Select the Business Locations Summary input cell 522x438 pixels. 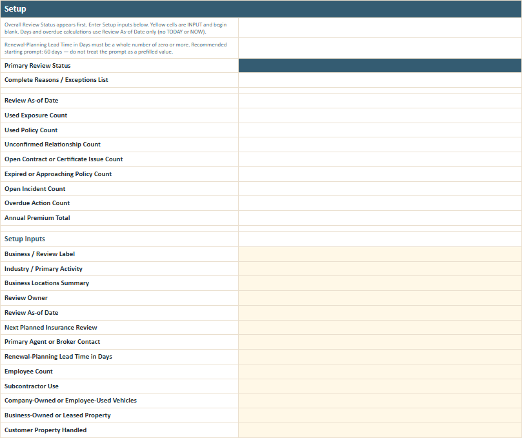380,283
